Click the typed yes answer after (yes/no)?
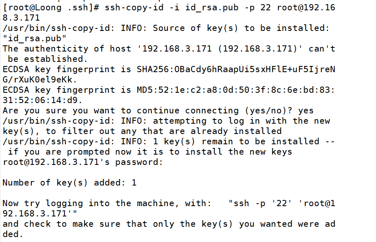The height and width of the screenshot is (242, 376). coord(305,110)
